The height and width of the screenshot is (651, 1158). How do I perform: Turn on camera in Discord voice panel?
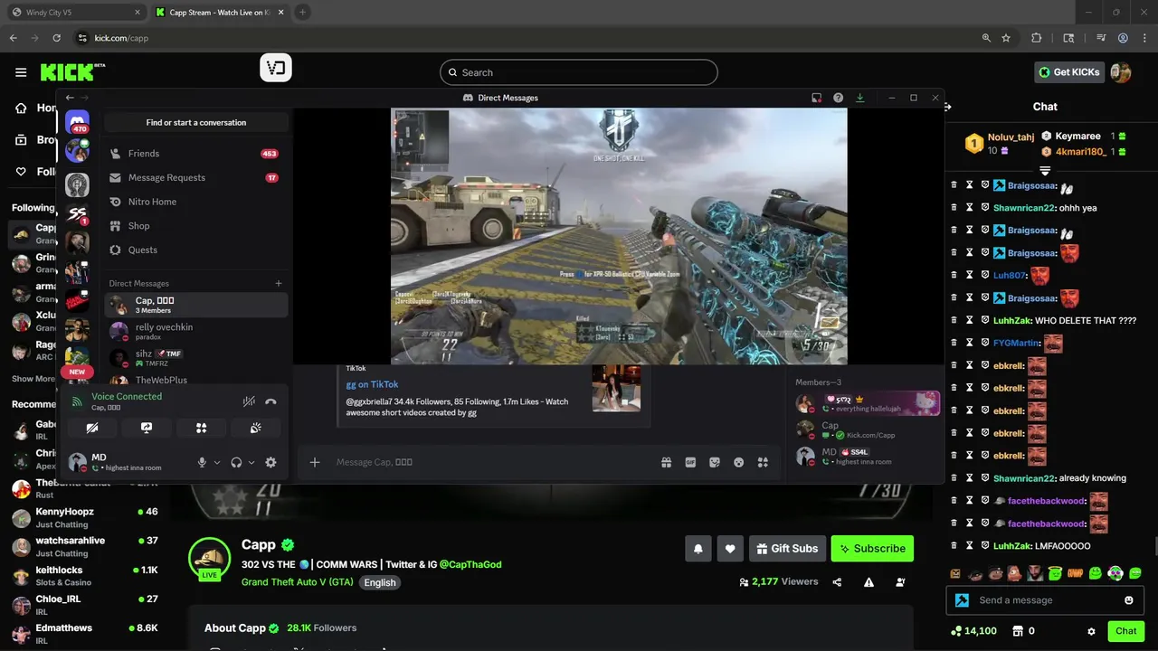[x=92, y=428]
